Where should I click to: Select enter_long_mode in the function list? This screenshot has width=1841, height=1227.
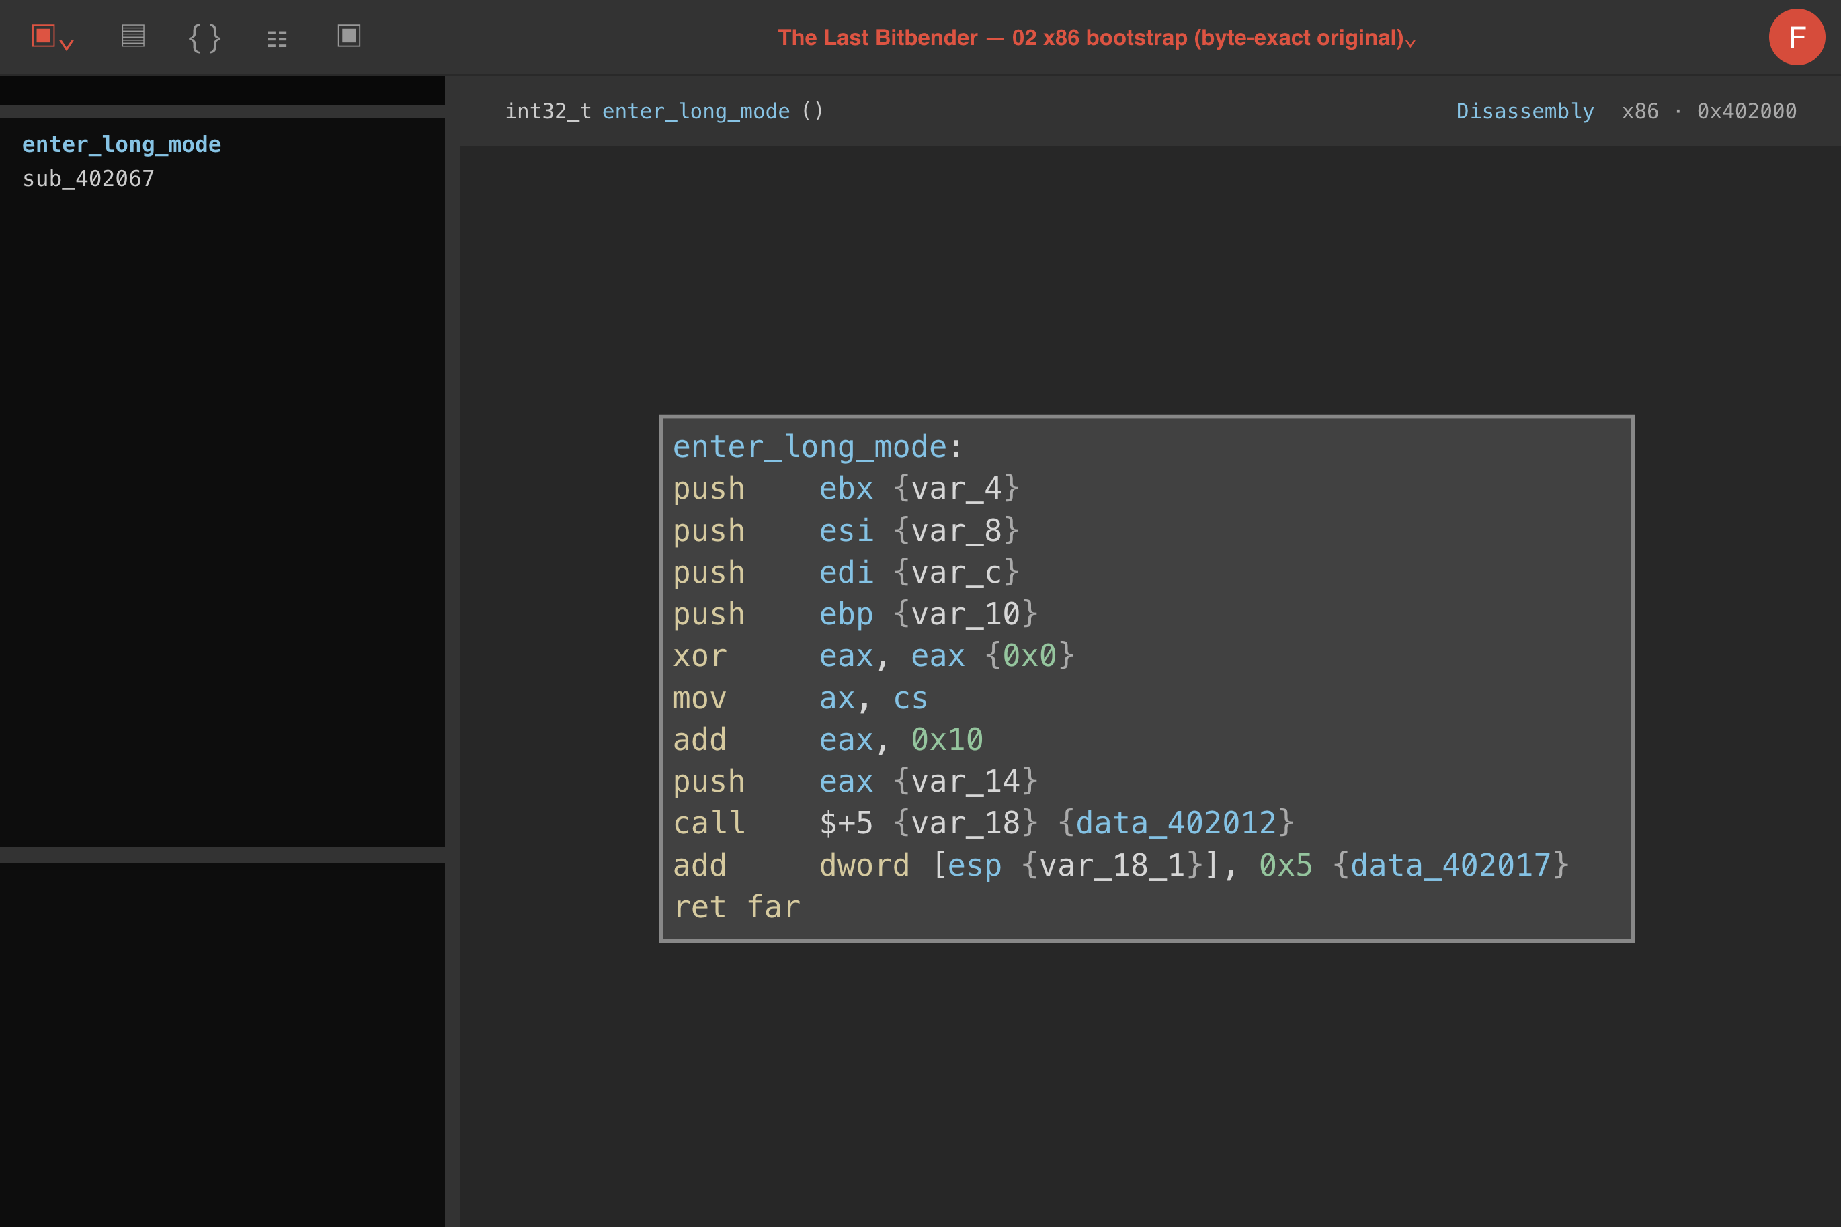tap(122, 144)
